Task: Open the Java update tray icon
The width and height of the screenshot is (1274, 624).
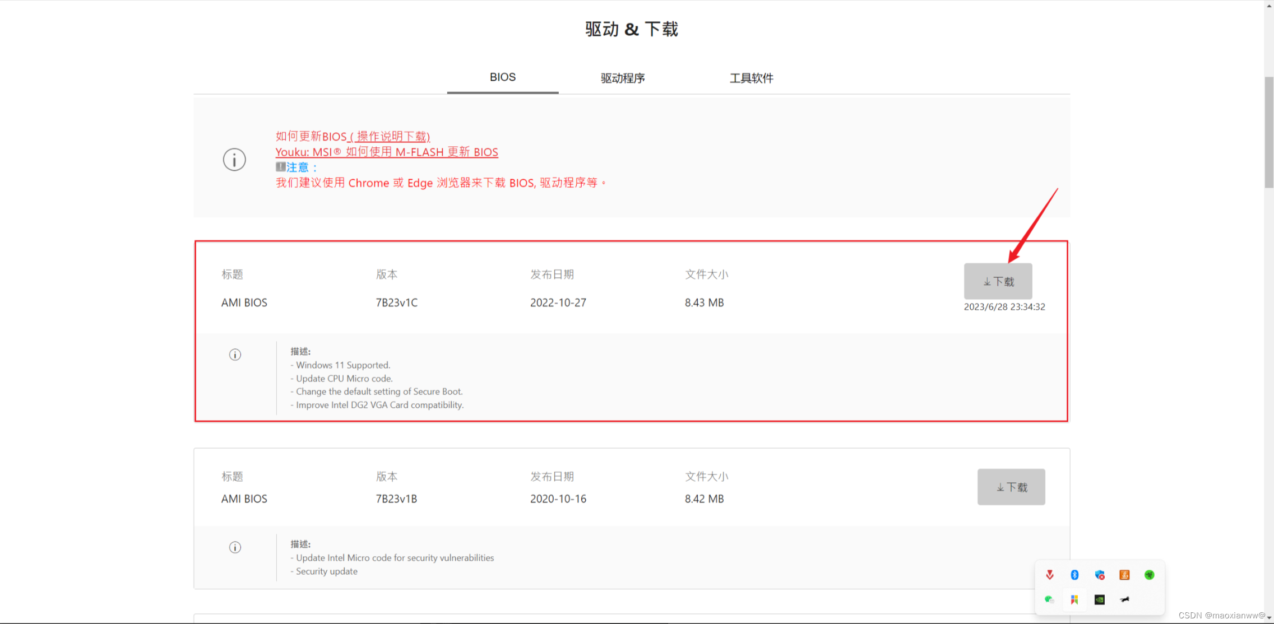Action: tap(1124, 575)
